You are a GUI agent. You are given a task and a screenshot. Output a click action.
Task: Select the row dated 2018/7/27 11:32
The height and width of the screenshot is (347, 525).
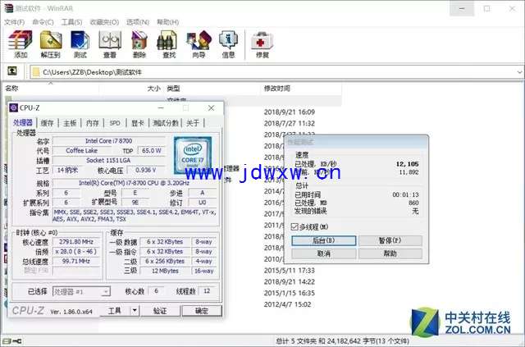pos(290,123)
